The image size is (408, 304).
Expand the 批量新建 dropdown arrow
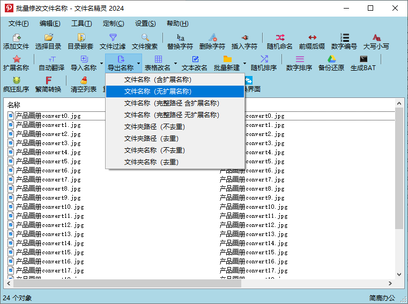tap(244, 64)
